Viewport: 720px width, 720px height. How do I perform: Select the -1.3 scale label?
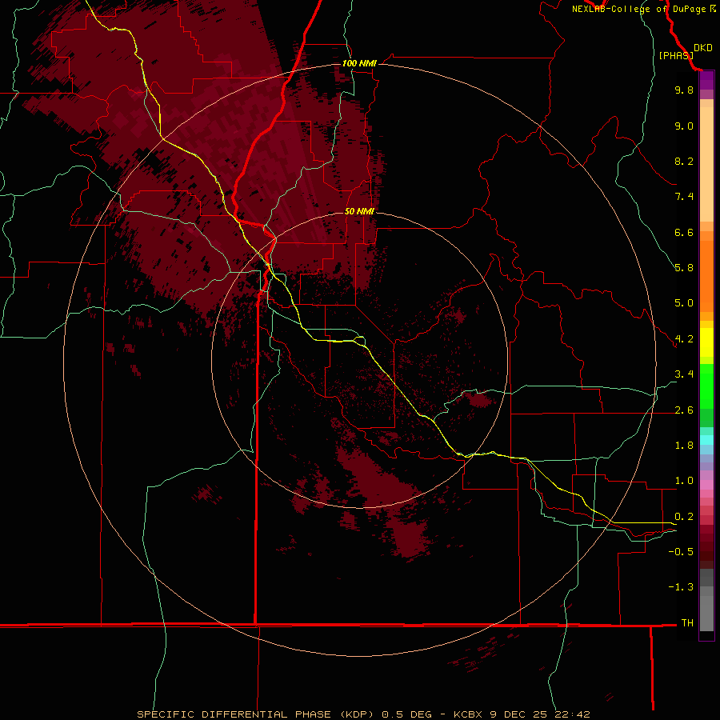[681, 587]
